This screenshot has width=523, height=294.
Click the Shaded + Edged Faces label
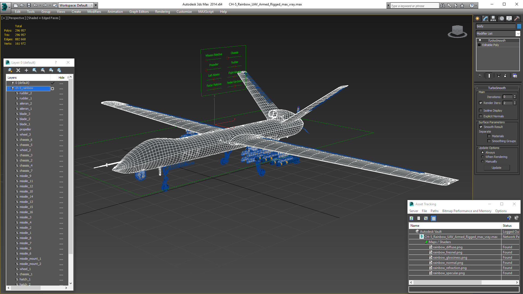(43, 18)
